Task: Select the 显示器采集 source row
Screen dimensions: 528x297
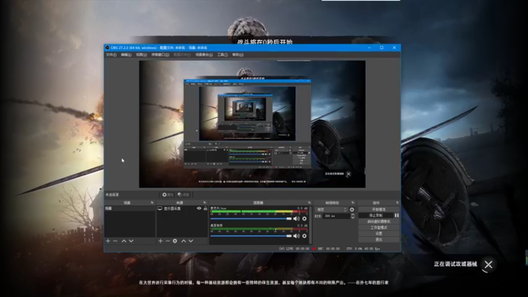Action: tap(182, 209)
